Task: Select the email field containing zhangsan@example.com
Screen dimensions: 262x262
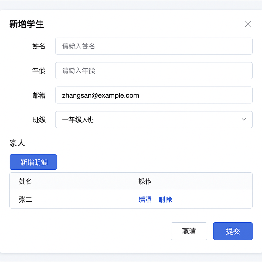Action: tap(154, 95)
